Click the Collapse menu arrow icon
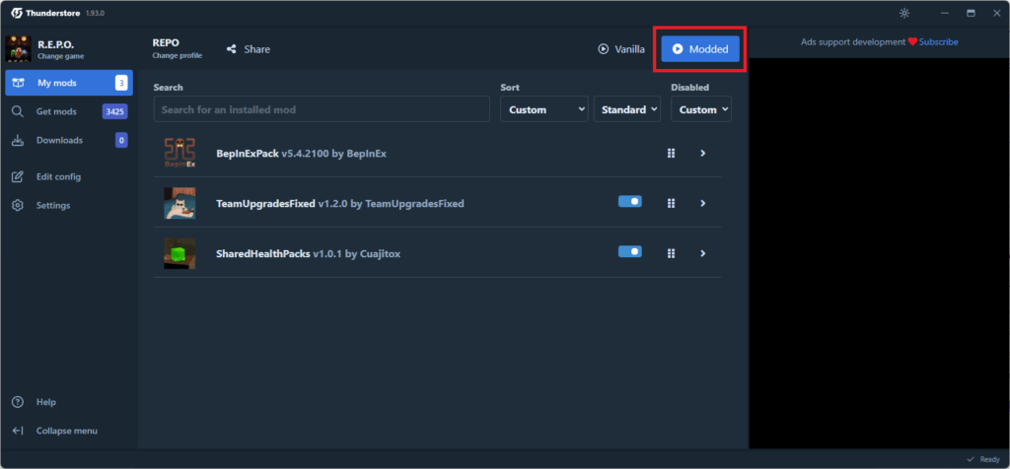Image resolution: width=1010 pixels, height=469 pixels. pyautogui.click(x=18, y=431)
